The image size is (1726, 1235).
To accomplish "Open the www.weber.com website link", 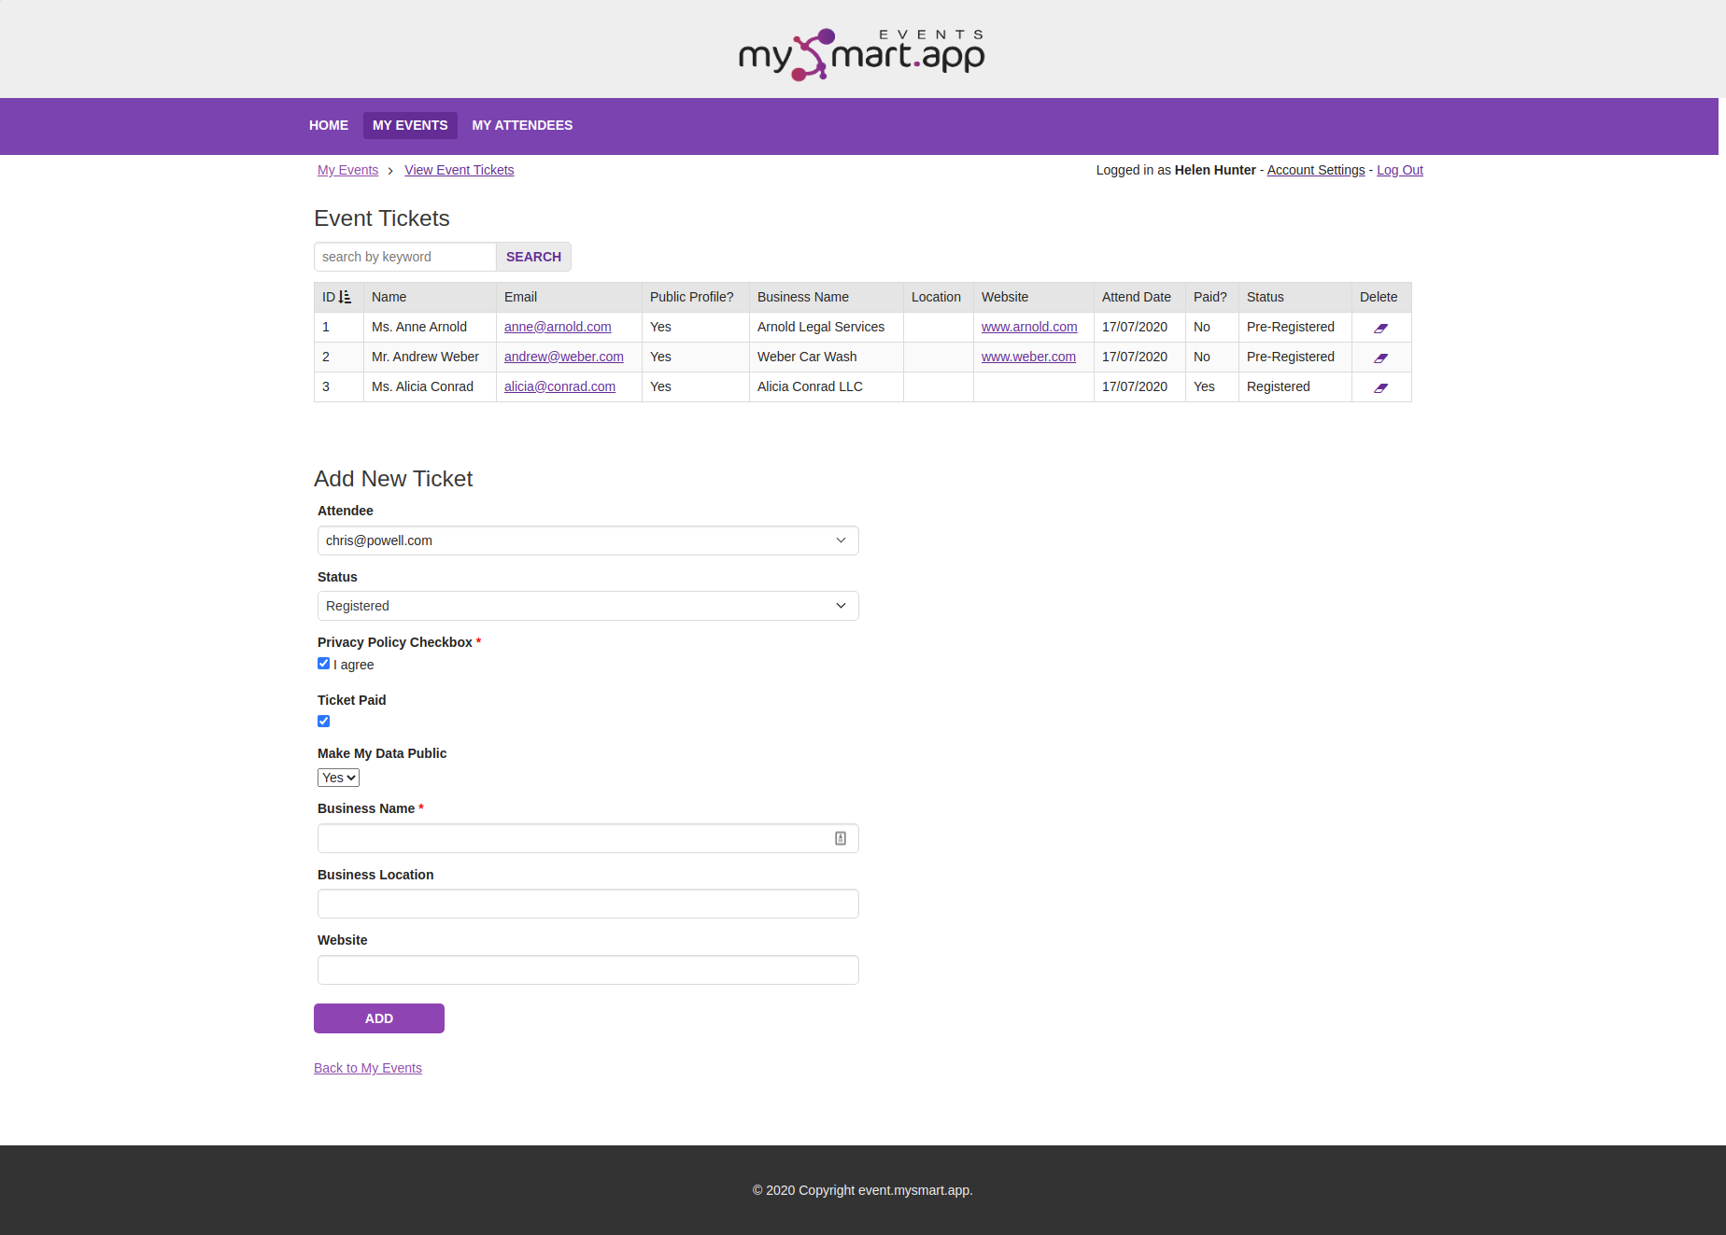I will pos(1027,357).
